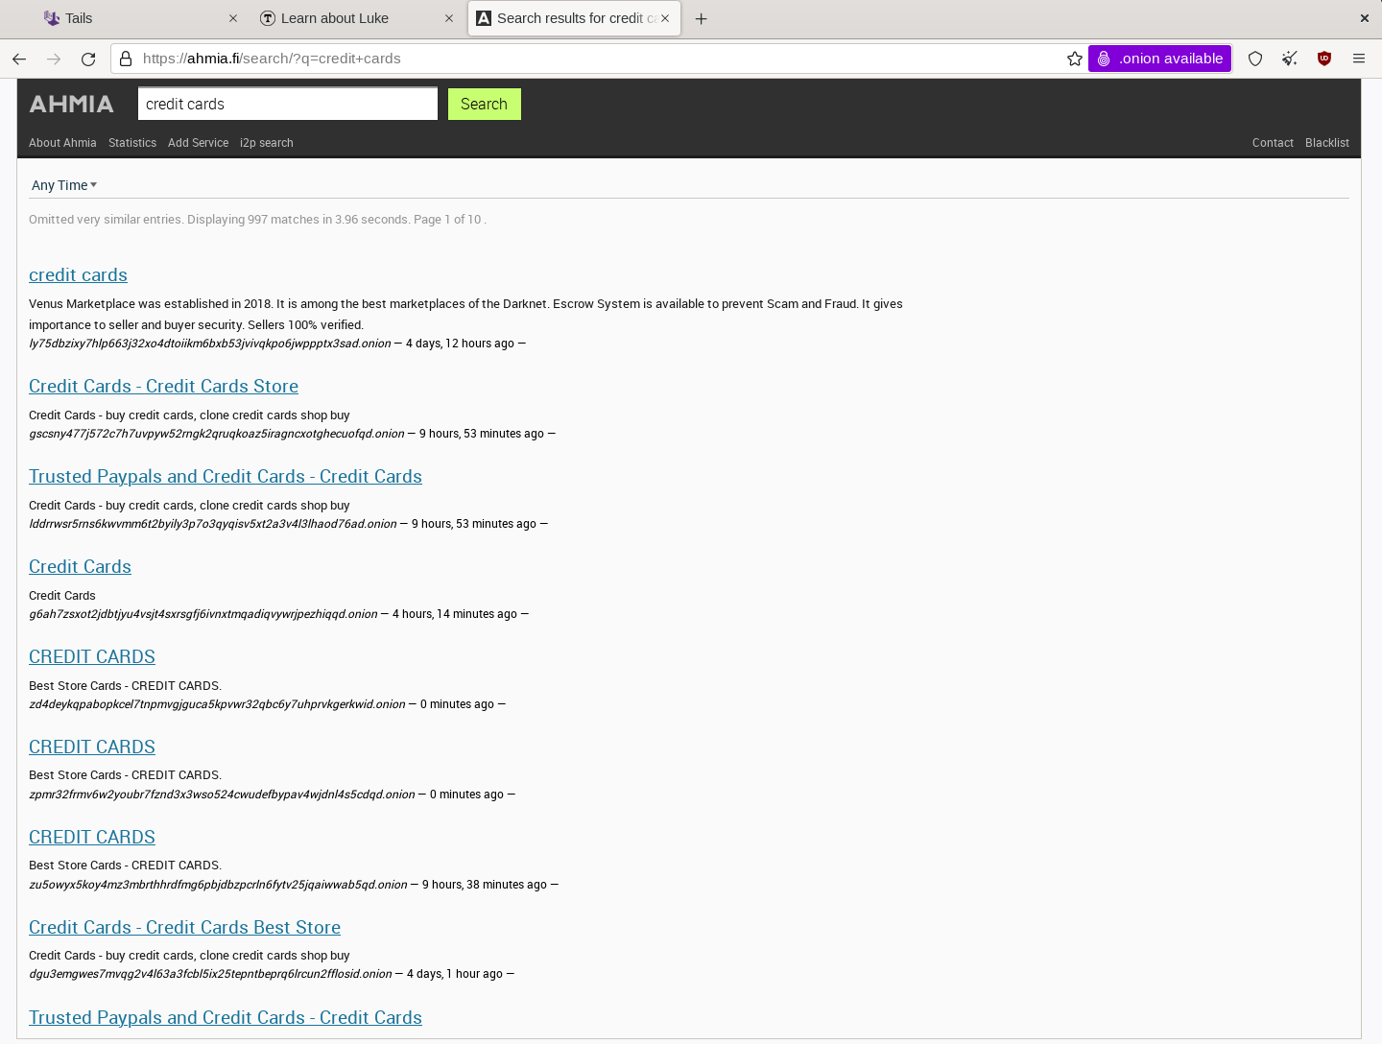
Task: Reload the current page
Action: [88, 59]
